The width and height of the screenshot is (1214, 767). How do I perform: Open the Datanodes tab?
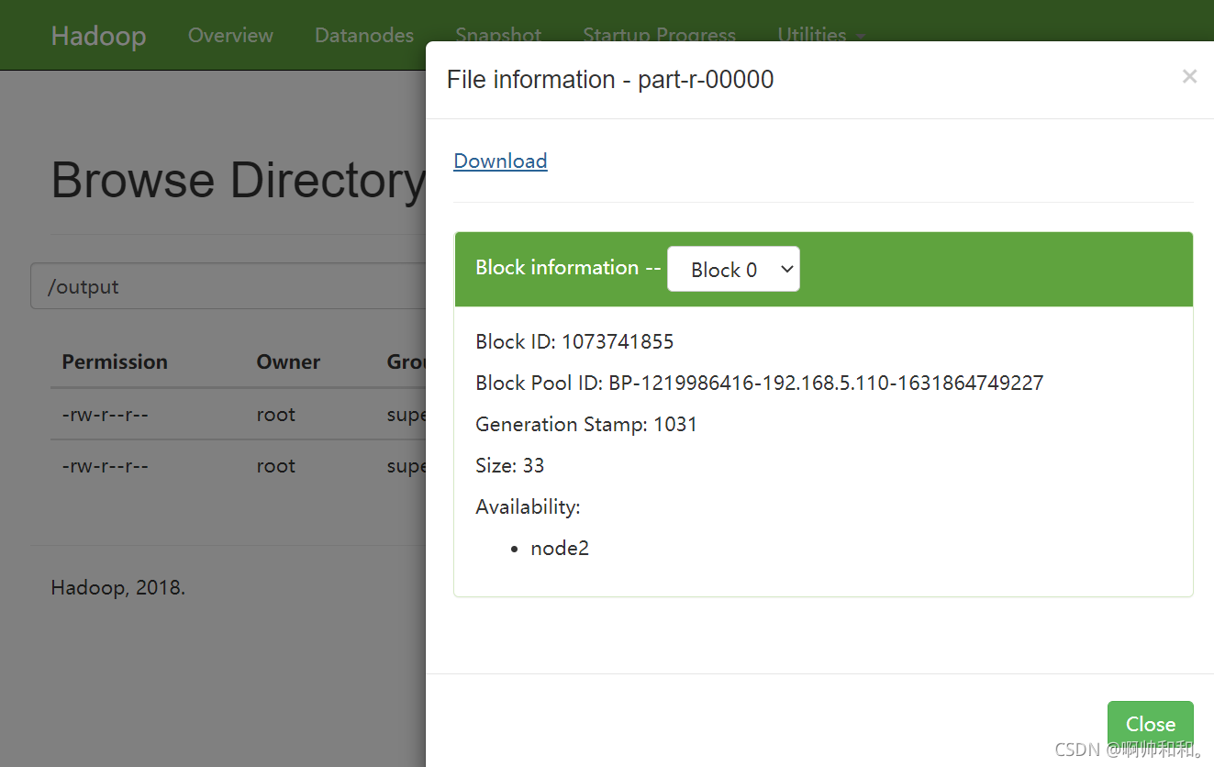coord(364,35)
